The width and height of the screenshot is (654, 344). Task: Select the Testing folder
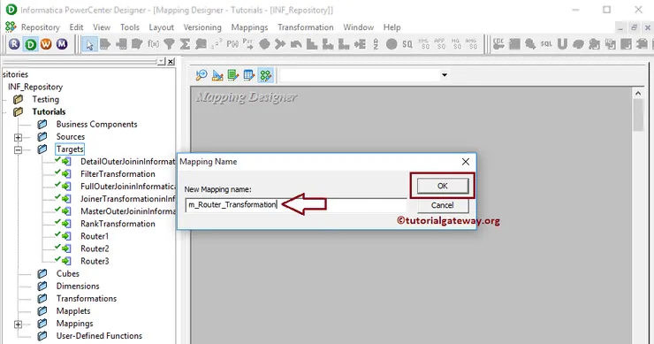(45, 99)
